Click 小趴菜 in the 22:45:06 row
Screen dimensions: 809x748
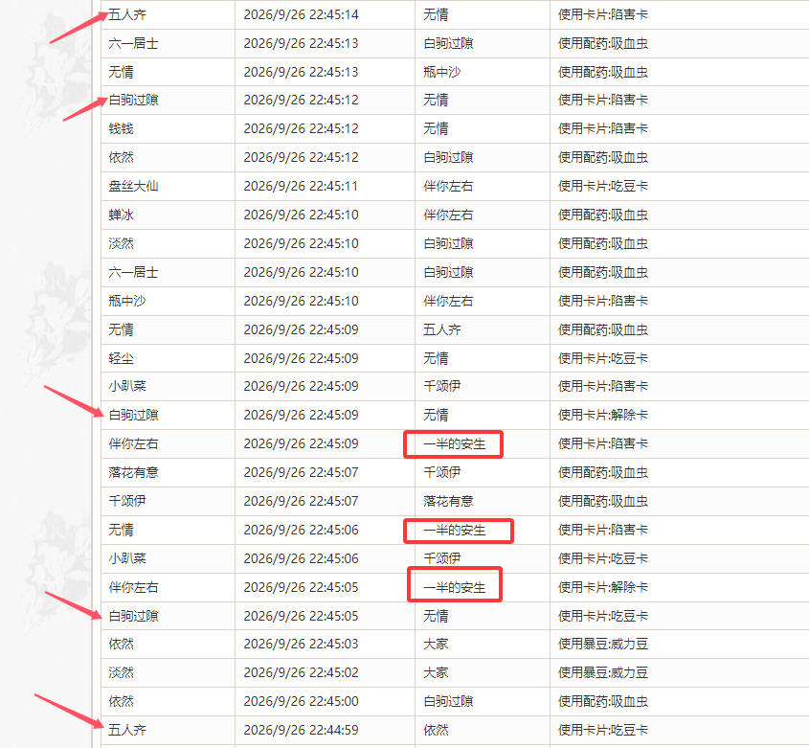click(127, 558)
